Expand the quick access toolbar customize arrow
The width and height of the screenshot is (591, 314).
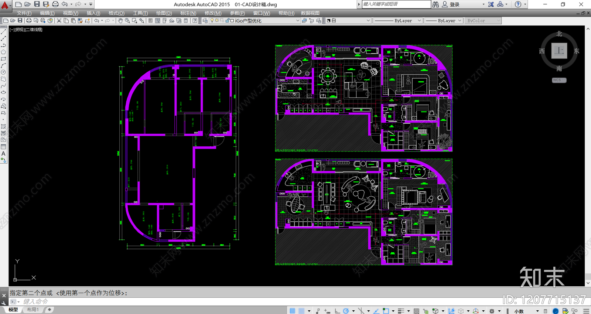click(x=91, y=4)
